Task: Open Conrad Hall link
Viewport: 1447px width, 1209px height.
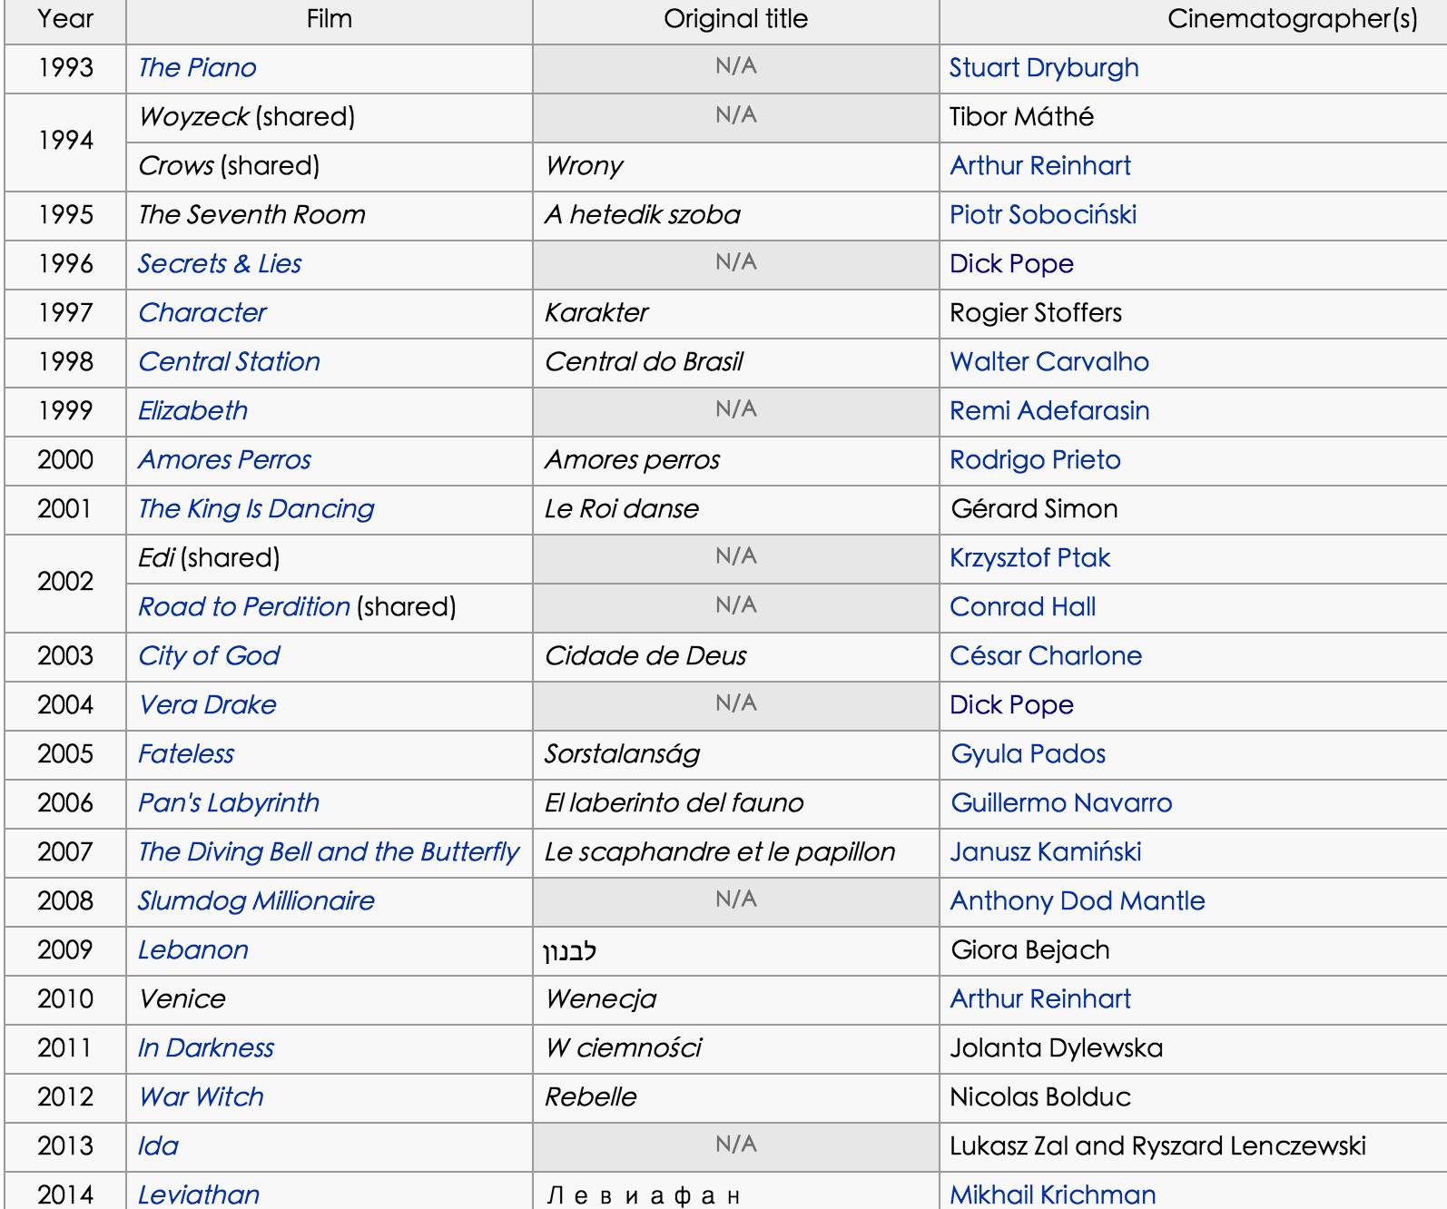Action: (x=1022, y=607)
